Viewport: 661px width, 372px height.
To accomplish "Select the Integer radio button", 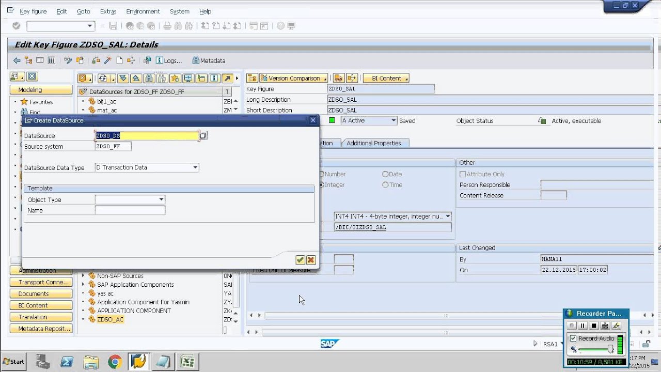I will pyautogui.click(x=322, y=185).
